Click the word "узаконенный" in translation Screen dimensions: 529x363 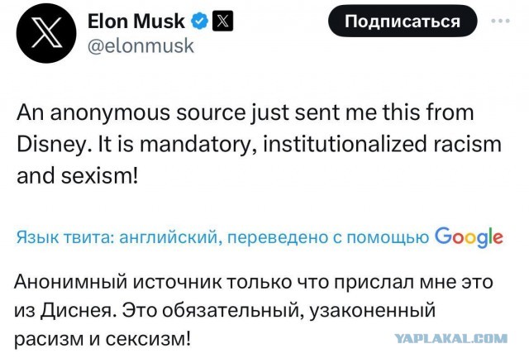click(x=372, y=310)
